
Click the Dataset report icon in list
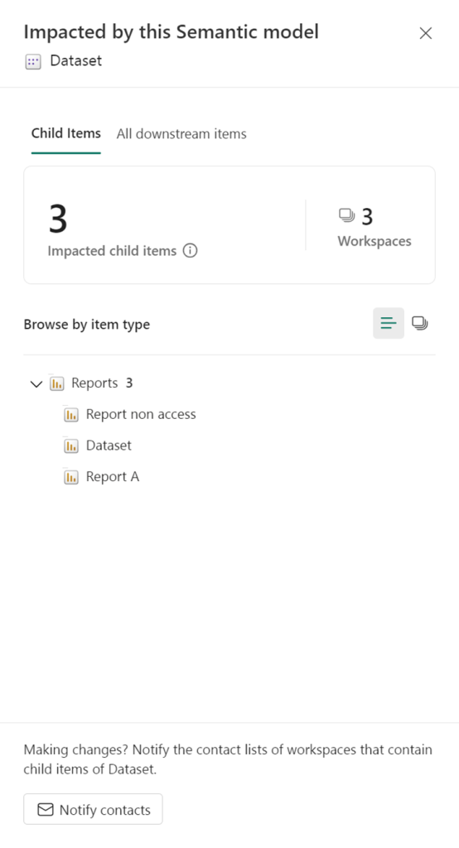point(71,446)
